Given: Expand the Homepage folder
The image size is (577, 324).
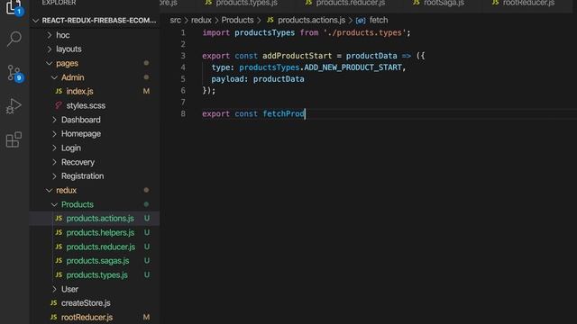Looking at the screenshot, I should pos(54,134).
